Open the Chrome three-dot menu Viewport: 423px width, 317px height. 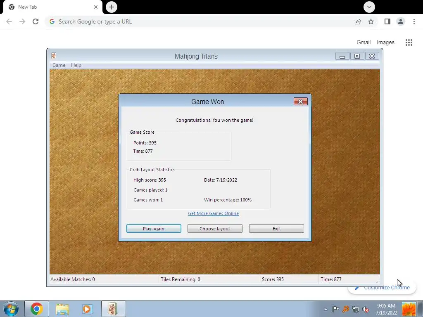click(414, 21)
